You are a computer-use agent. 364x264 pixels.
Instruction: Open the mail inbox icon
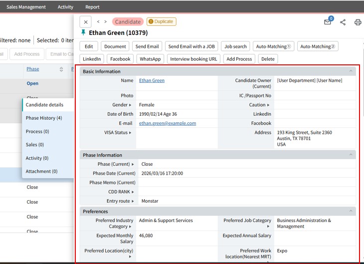pos(327,22)
